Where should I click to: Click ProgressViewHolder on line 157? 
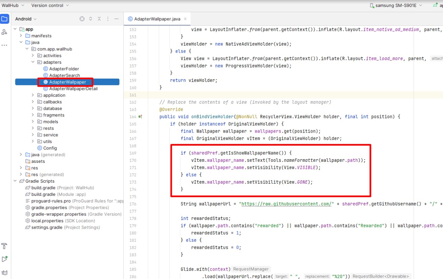(x=250, y=66)
